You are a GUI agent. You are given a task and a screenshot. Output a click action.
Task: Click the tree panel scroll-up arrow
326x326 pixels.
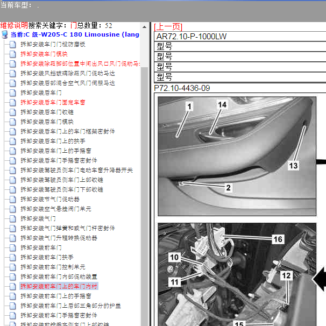click(x=144, y=27)
